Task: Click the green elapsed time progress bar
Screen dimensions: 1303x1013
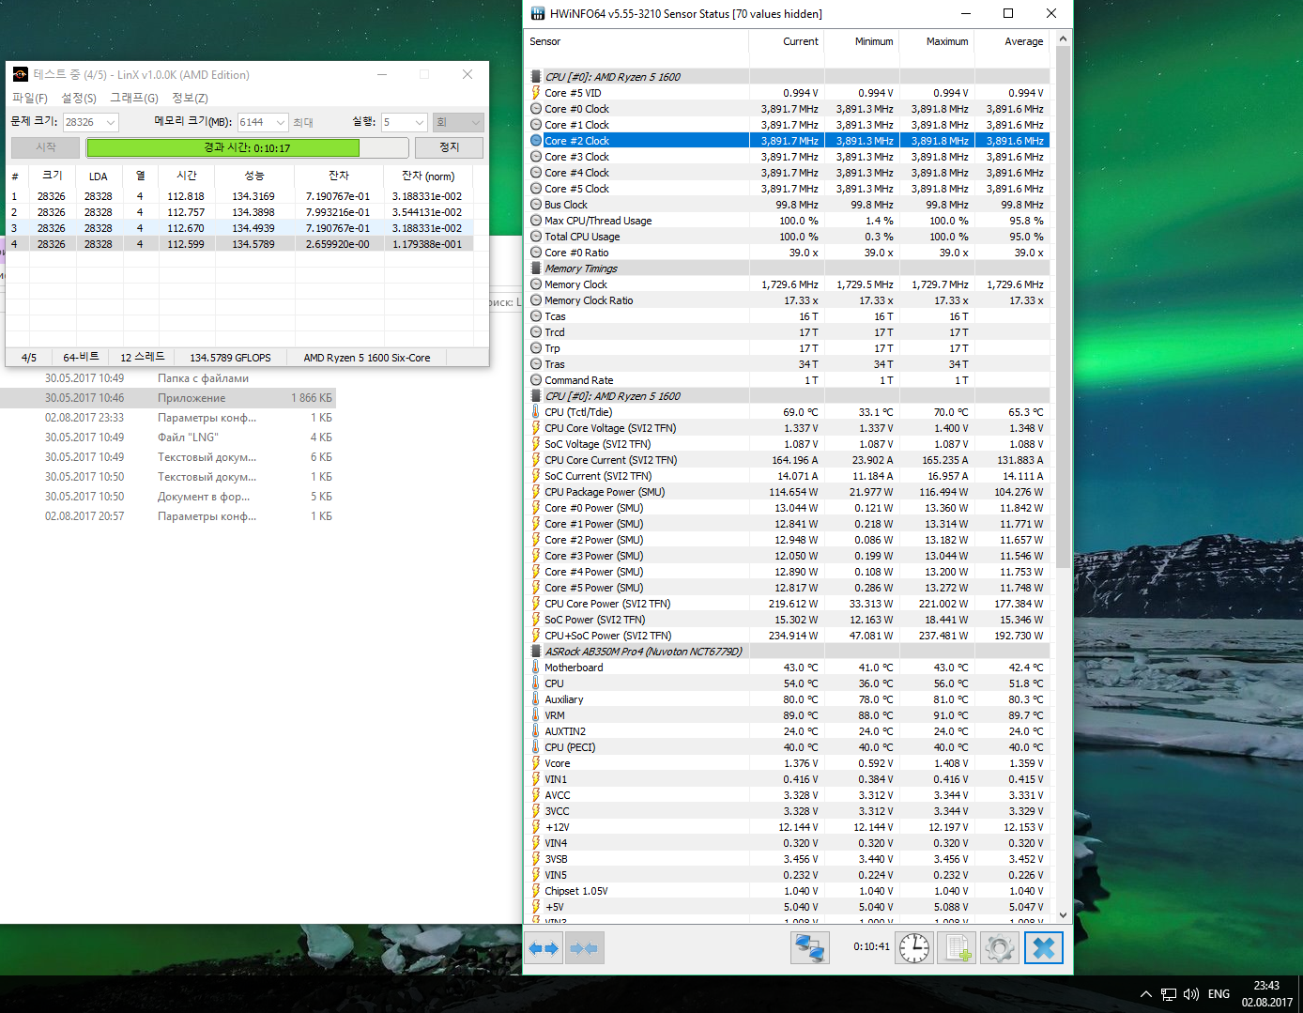Action: 222,147
